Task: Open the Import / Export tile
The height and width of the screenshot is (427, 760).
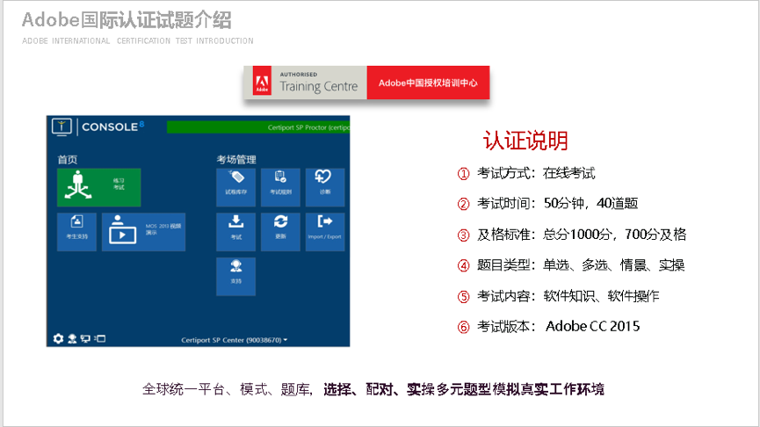Action: [325, 232]
